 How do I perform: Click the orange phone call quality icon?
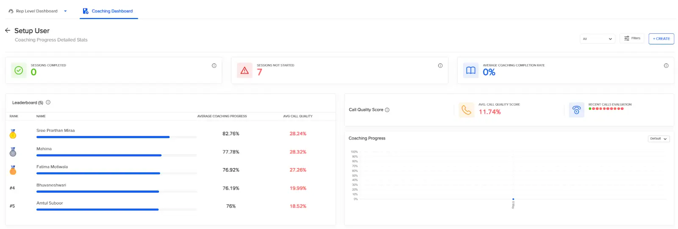coord(467,110)
